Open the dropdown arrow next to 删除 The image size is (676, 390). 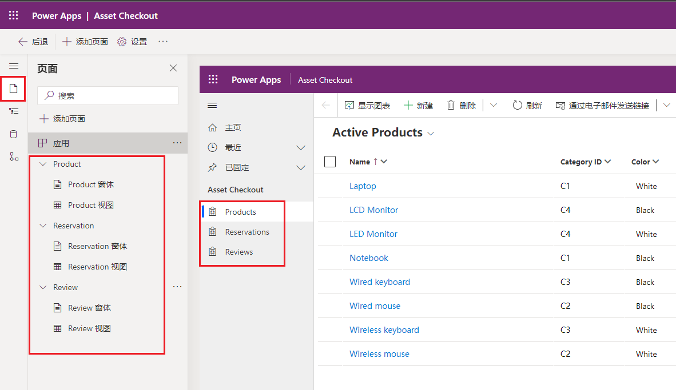[494, 106]
